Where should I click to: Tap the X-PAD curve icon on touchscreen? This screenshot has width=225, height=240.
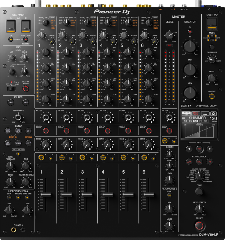205,114
